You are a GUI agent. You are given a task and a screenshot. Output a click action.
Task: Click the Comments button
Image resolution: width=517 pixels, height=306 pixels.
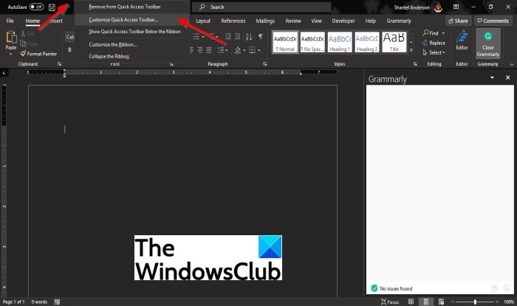tap(493, 21)
